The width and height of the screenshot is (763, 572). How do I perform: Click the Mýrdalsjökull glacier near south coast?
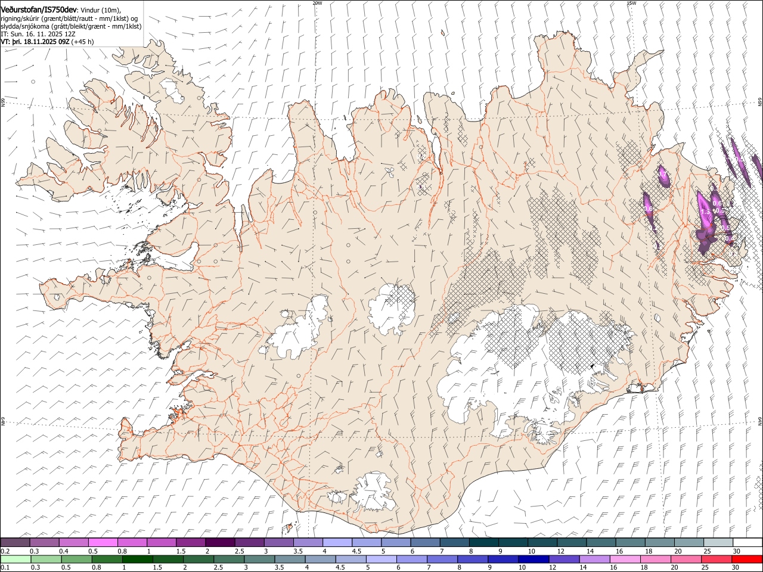pyautogui.click(x=374, y=492)
